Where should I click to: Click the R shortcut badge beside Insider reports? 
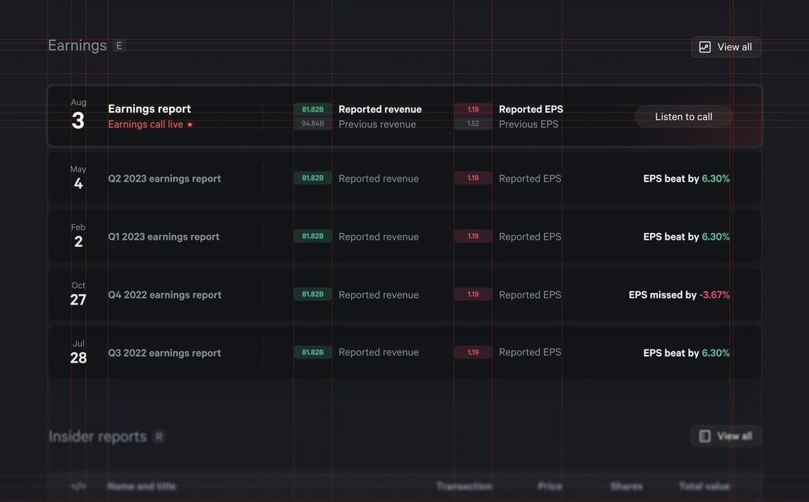point(159,437)
